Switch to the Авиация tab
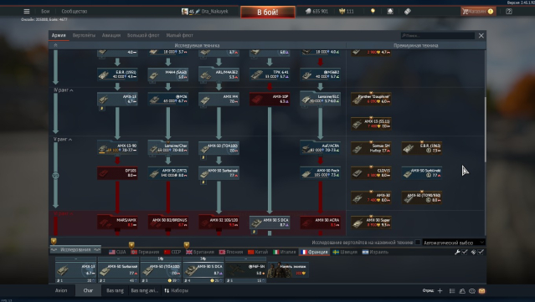The width and height of the screenshot is (535, 302). coord(111,35)
